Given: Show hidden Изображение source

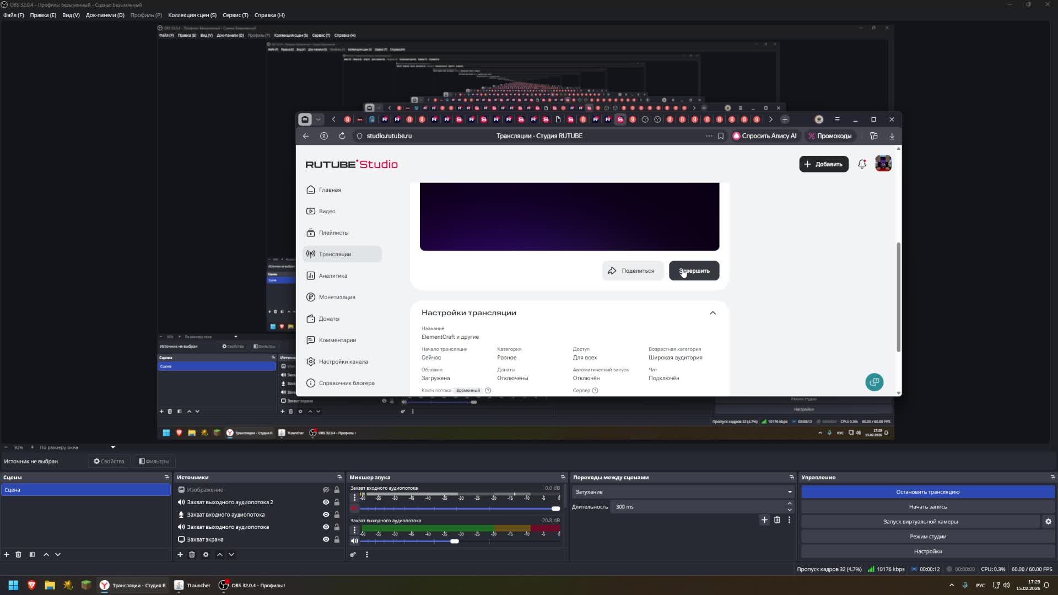Looking at the screenshot, I should click(326, 490).
